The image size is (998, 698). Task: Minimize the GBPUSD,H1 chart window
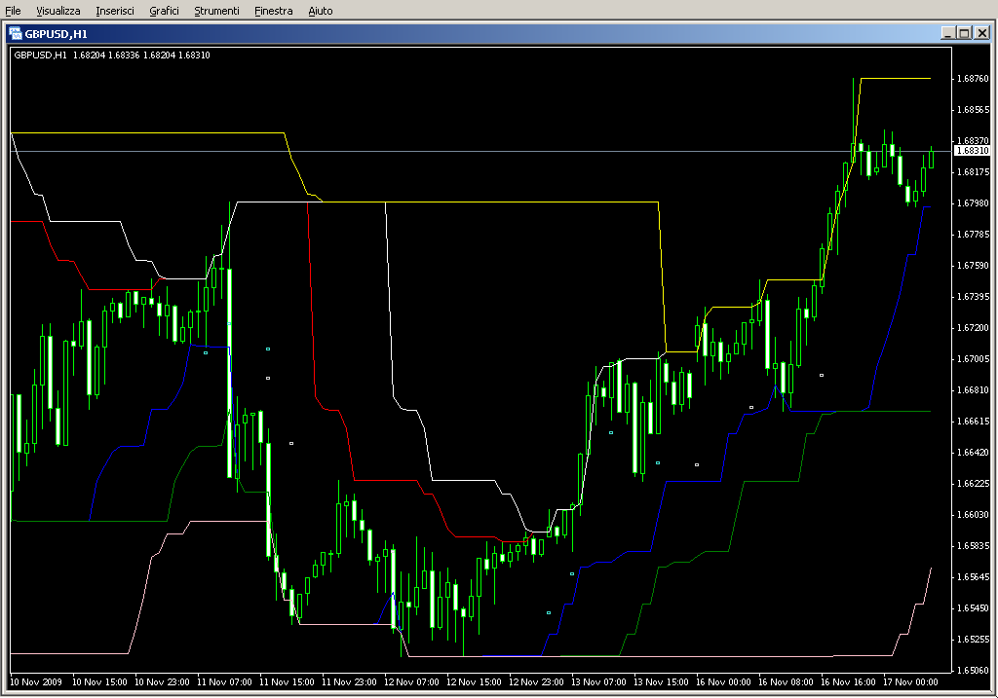click(947, 33)
